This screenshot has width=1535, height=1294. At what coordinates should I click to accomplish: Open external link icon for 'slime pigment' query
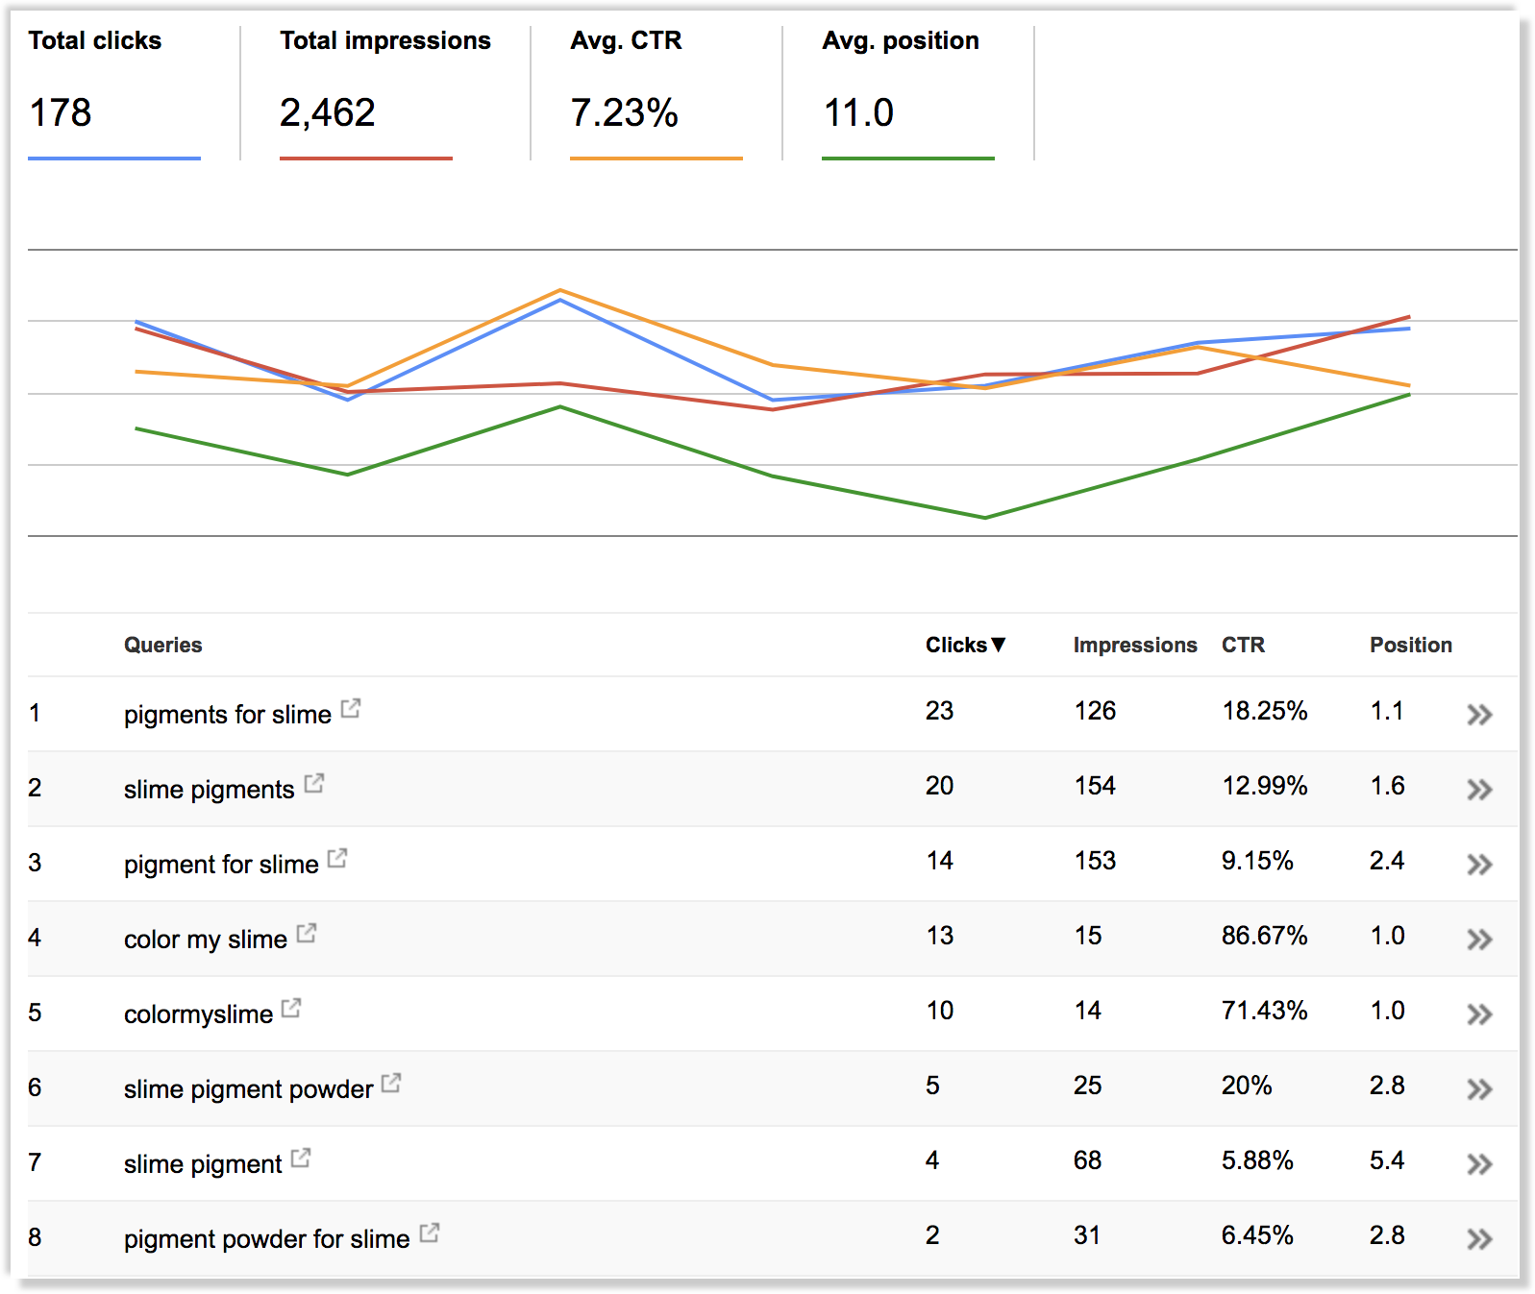click(x=301, y=1159)
